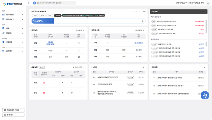
Task: Click 바로가기 for 손수지 연금,건강보험 취득신고 완료
Action: [x=202, y=56]
